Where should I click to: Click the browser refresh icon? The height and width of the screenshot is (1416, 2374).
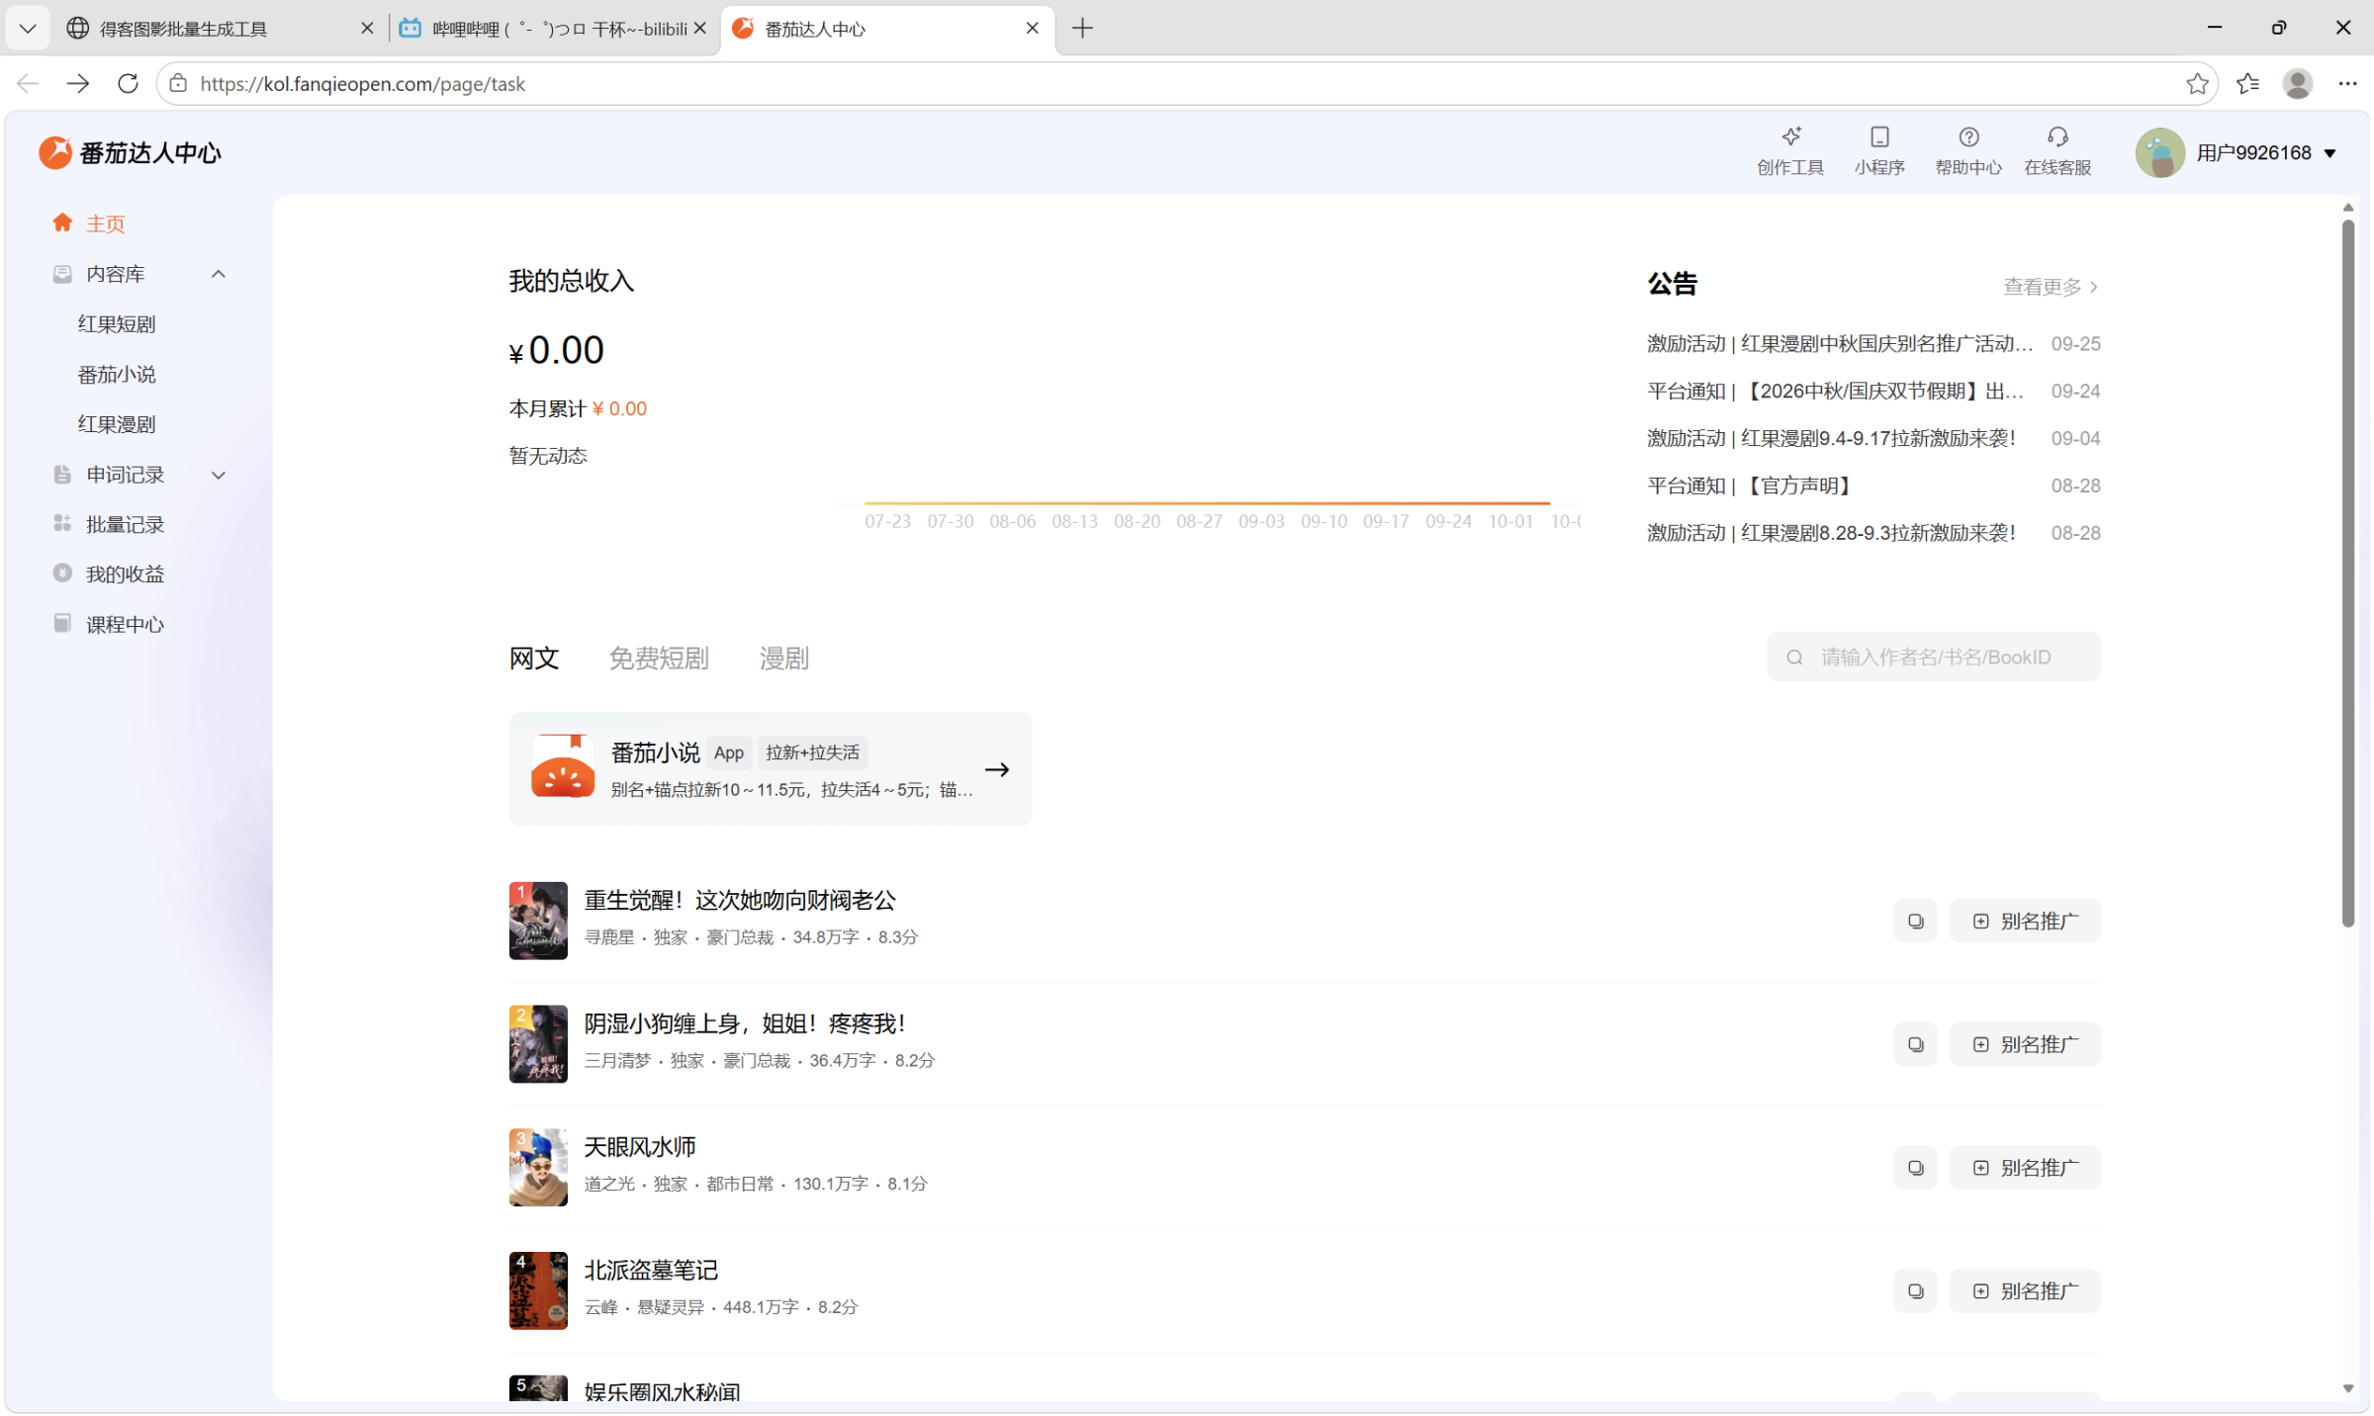tap(128, 83)
